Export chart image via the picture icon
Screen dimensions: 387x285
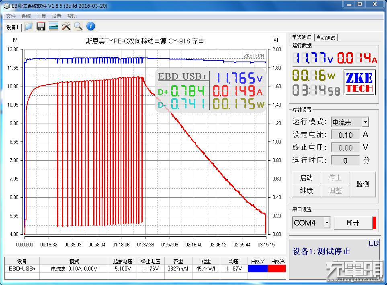tap(53, 26)
